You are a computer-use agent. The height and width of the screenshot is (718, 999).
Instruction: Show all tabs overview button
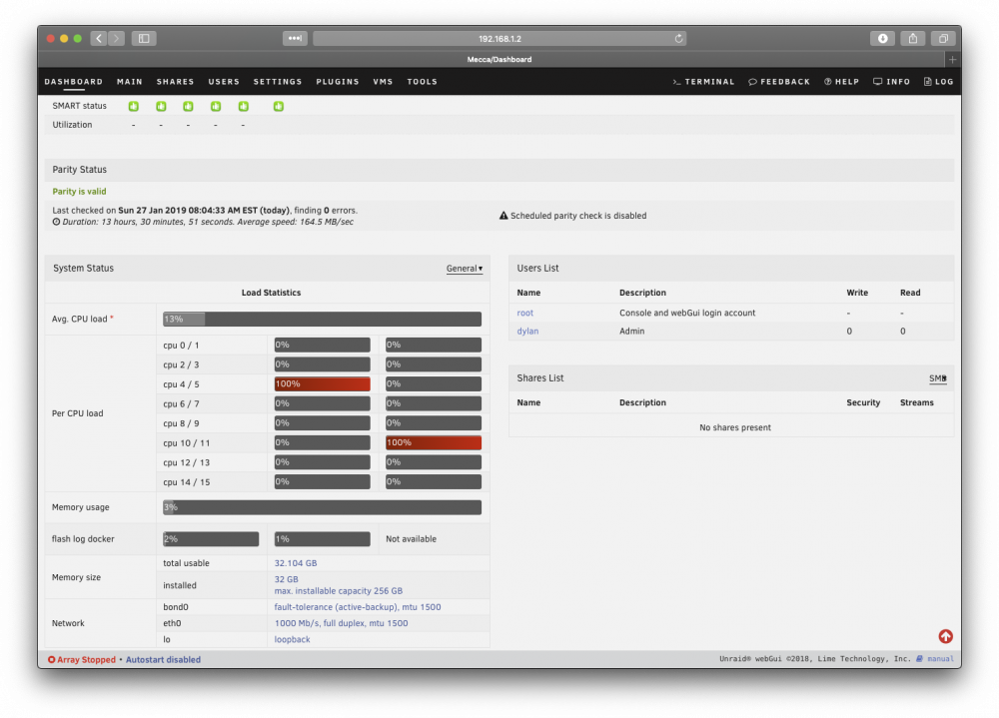[x=943, y=38]
